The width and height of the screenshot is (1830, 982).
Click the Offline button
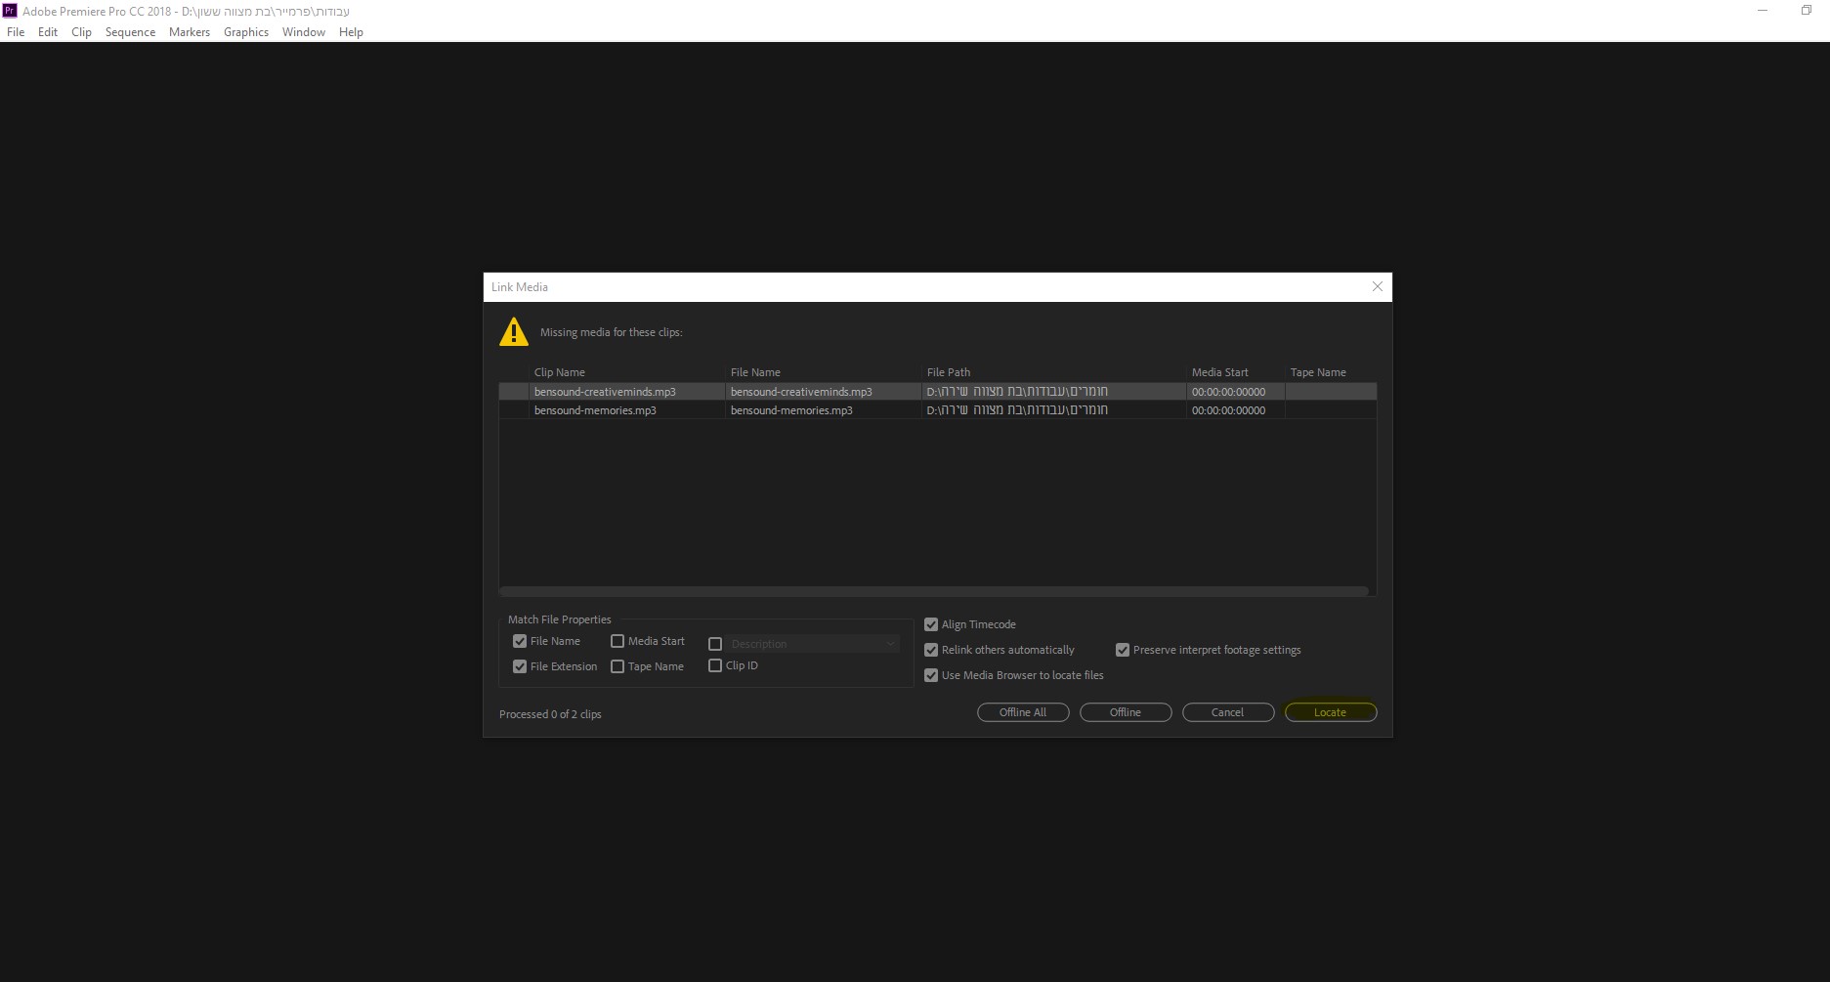pyautogui.click(x=1126, y=712)
